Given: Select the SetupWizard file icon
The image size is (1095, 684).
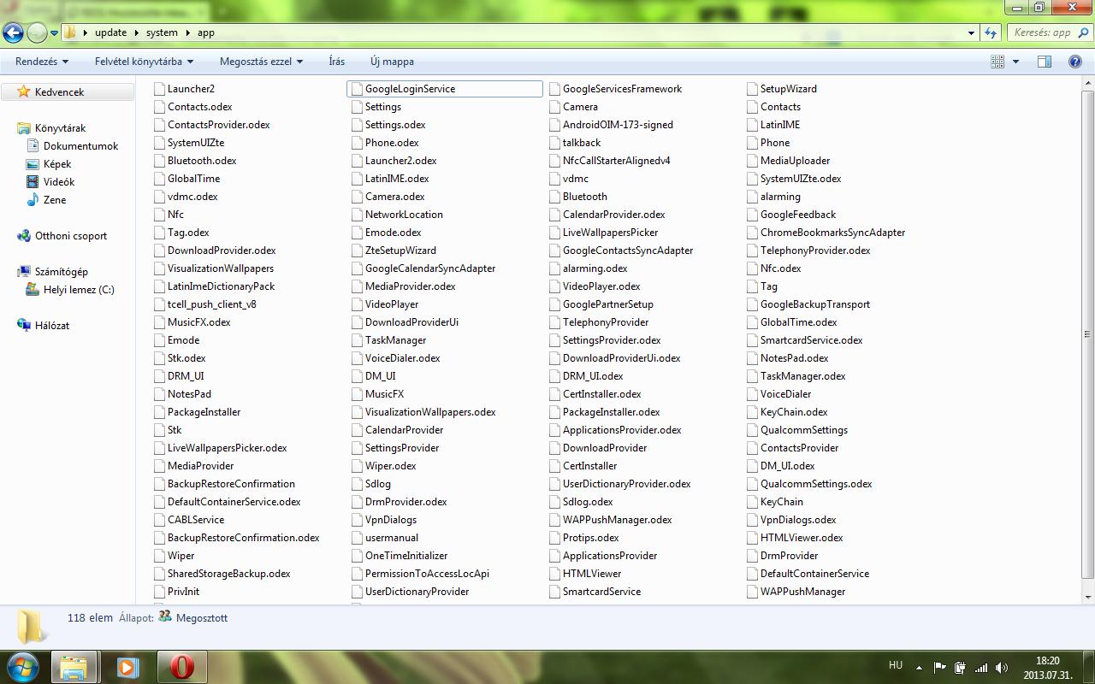Looking at the screenshot, I should pyautogui.click(x=752, y=88).
